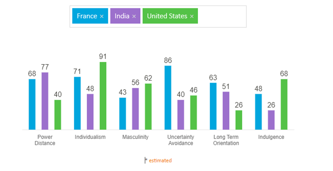Click the Long Term Orientation axis label
The height and width of the screenshot is (171, 333).
(x=226, y=140)
